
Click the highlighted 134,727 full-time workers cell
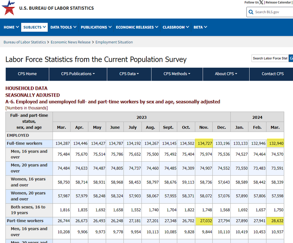click(204, 143)
